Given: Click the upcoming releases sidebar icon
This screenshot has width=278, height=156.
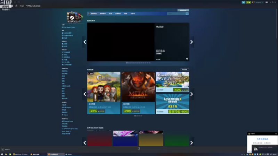Looking at the screenshot, I should point(63,57).
